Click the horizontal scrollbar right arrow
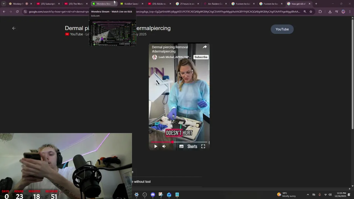 click(350, 189)
